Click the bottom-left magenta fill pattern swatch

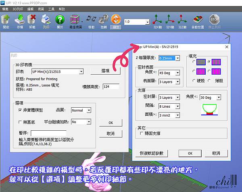click(x=201, y=72)
